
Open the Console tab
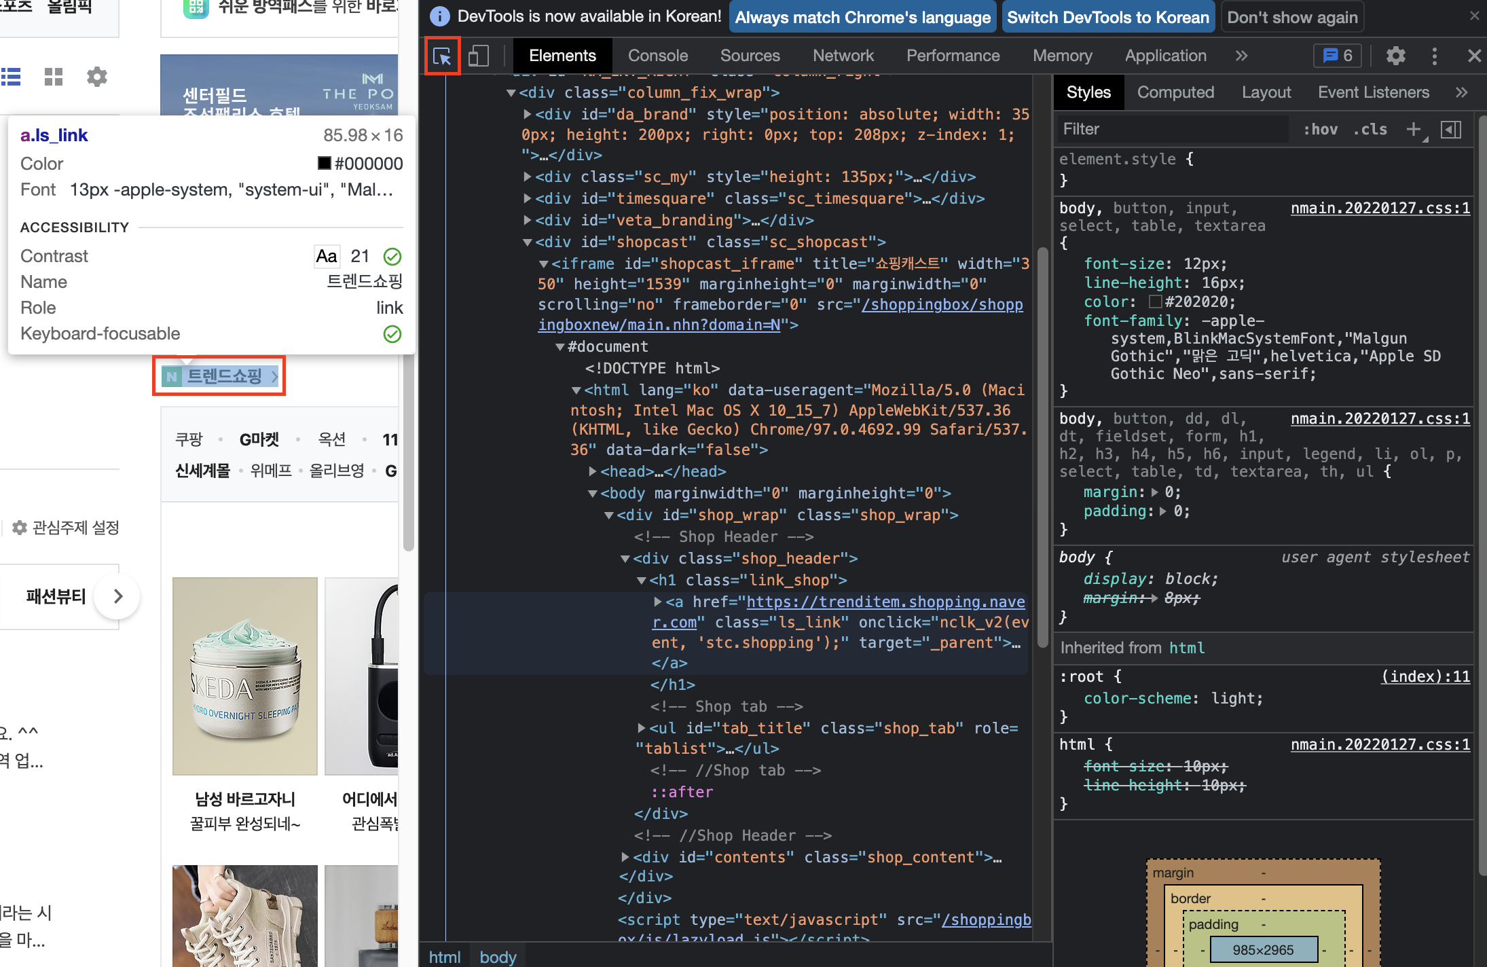(x=658, y=56)
